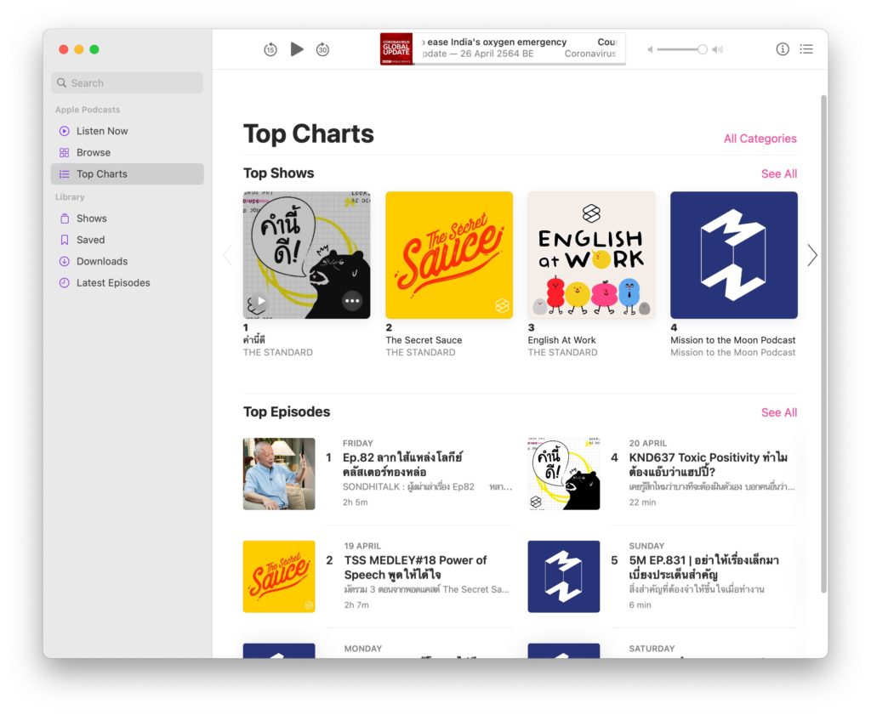This screenshot has width=871, height=715.
Task: Mute using the low volume speaker icon
Action: tap(651, 49)
